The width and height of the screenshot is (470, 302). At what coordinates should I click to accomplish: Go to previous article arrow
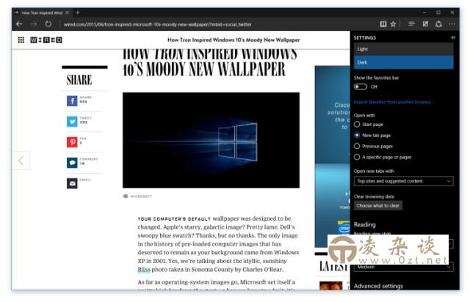click(21, 161)
